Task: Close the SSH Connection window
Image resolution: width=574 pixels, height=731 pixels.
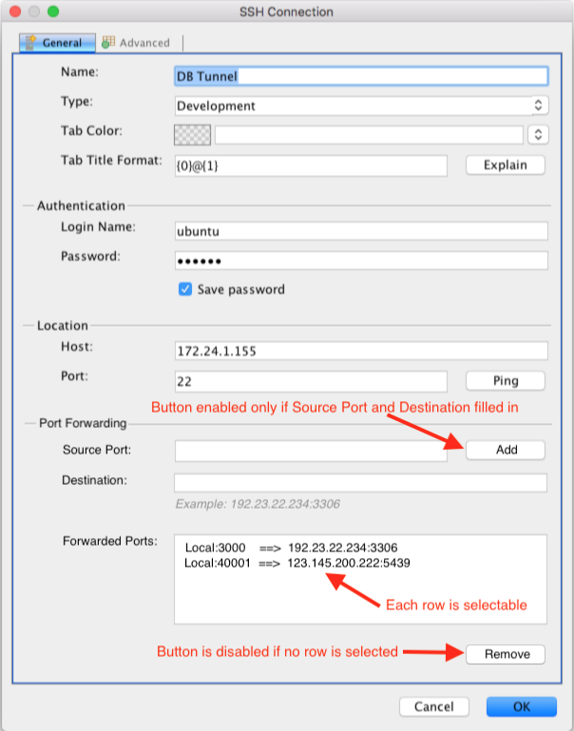Action: (x=15, y=11)
